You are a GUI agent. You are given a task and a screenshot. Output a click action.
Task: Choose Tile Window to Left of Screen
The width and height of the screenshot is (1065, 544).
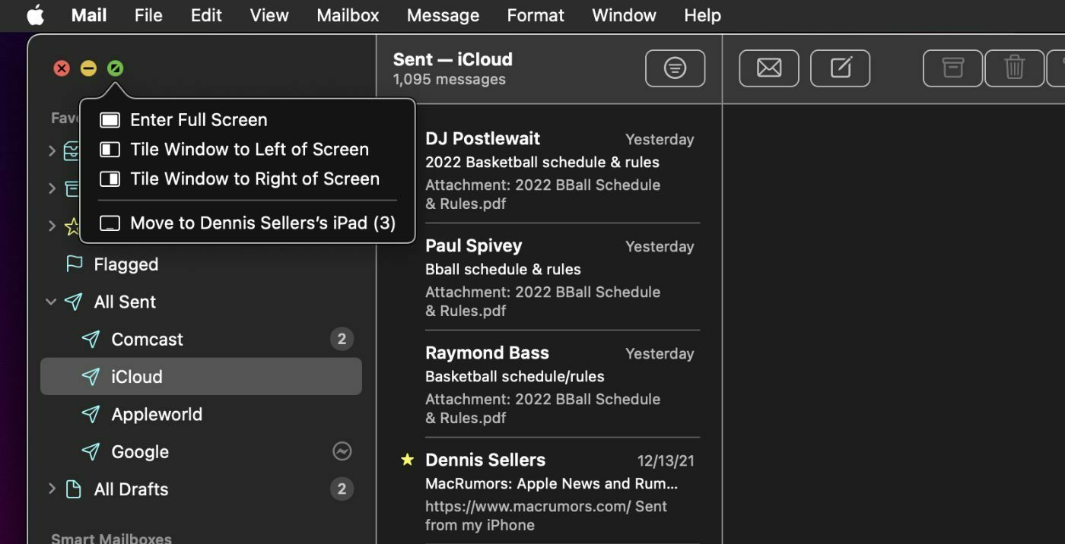coord(247,149)
